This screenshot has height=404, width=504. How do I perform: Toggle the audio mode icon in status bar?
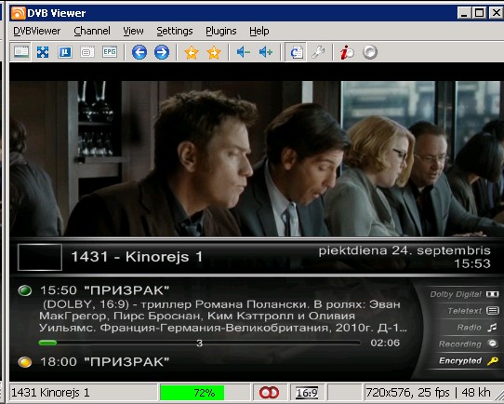[x=269, y=393]
